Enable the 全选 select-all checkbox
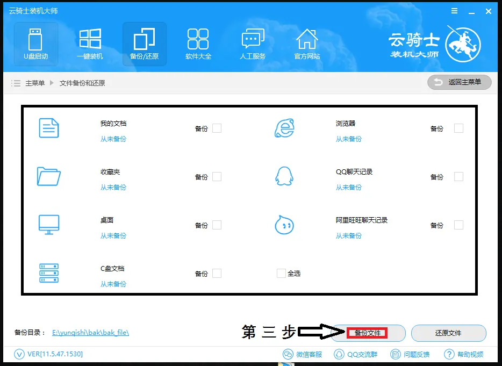This screenshot has height=366, width=502. pos(281,274)
